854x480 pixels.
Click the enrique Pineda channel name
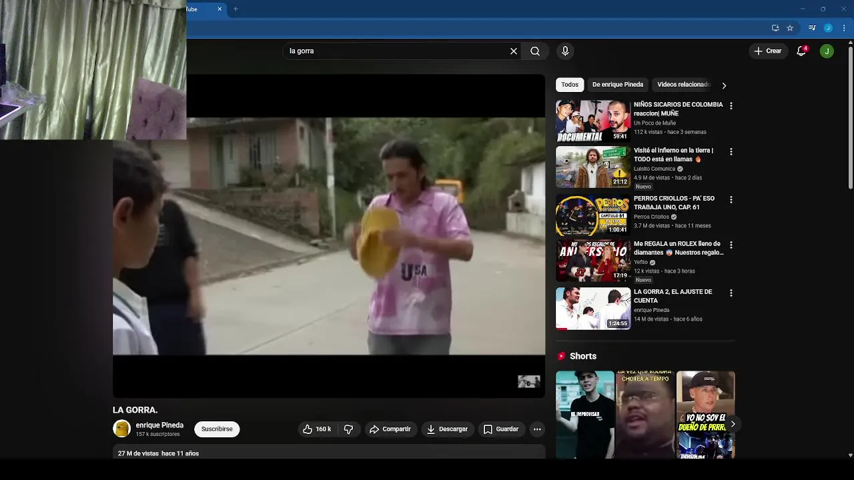(159, 425)
